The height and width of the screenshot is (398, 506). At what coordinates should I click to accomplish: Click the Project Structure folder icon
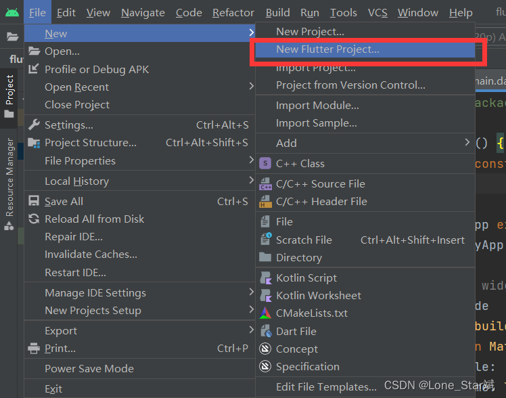34,142
